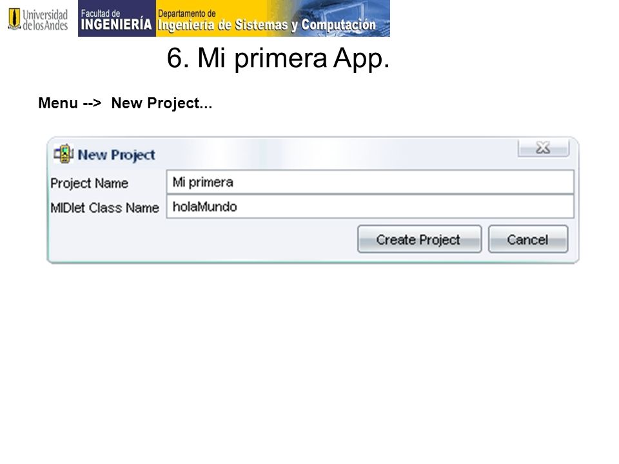This screenshot has width=619, height=464.
Task: Close the New Project dialog with X
Action: pyautogui.click(x=543, y=148)
